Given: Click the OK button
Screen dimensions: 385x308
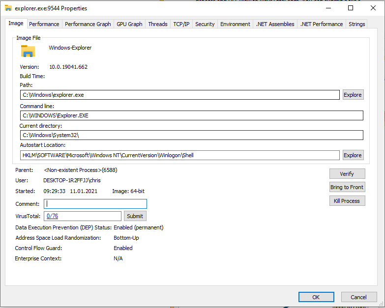Looking at the screenshot, I should tap(316, 297).
